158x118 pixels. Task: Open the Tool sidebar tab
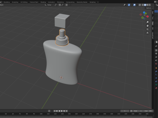[153, 18]
